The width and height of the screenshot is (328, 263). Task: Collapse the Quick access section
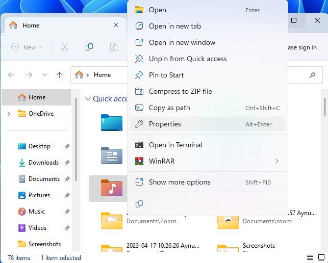[88, 99]
